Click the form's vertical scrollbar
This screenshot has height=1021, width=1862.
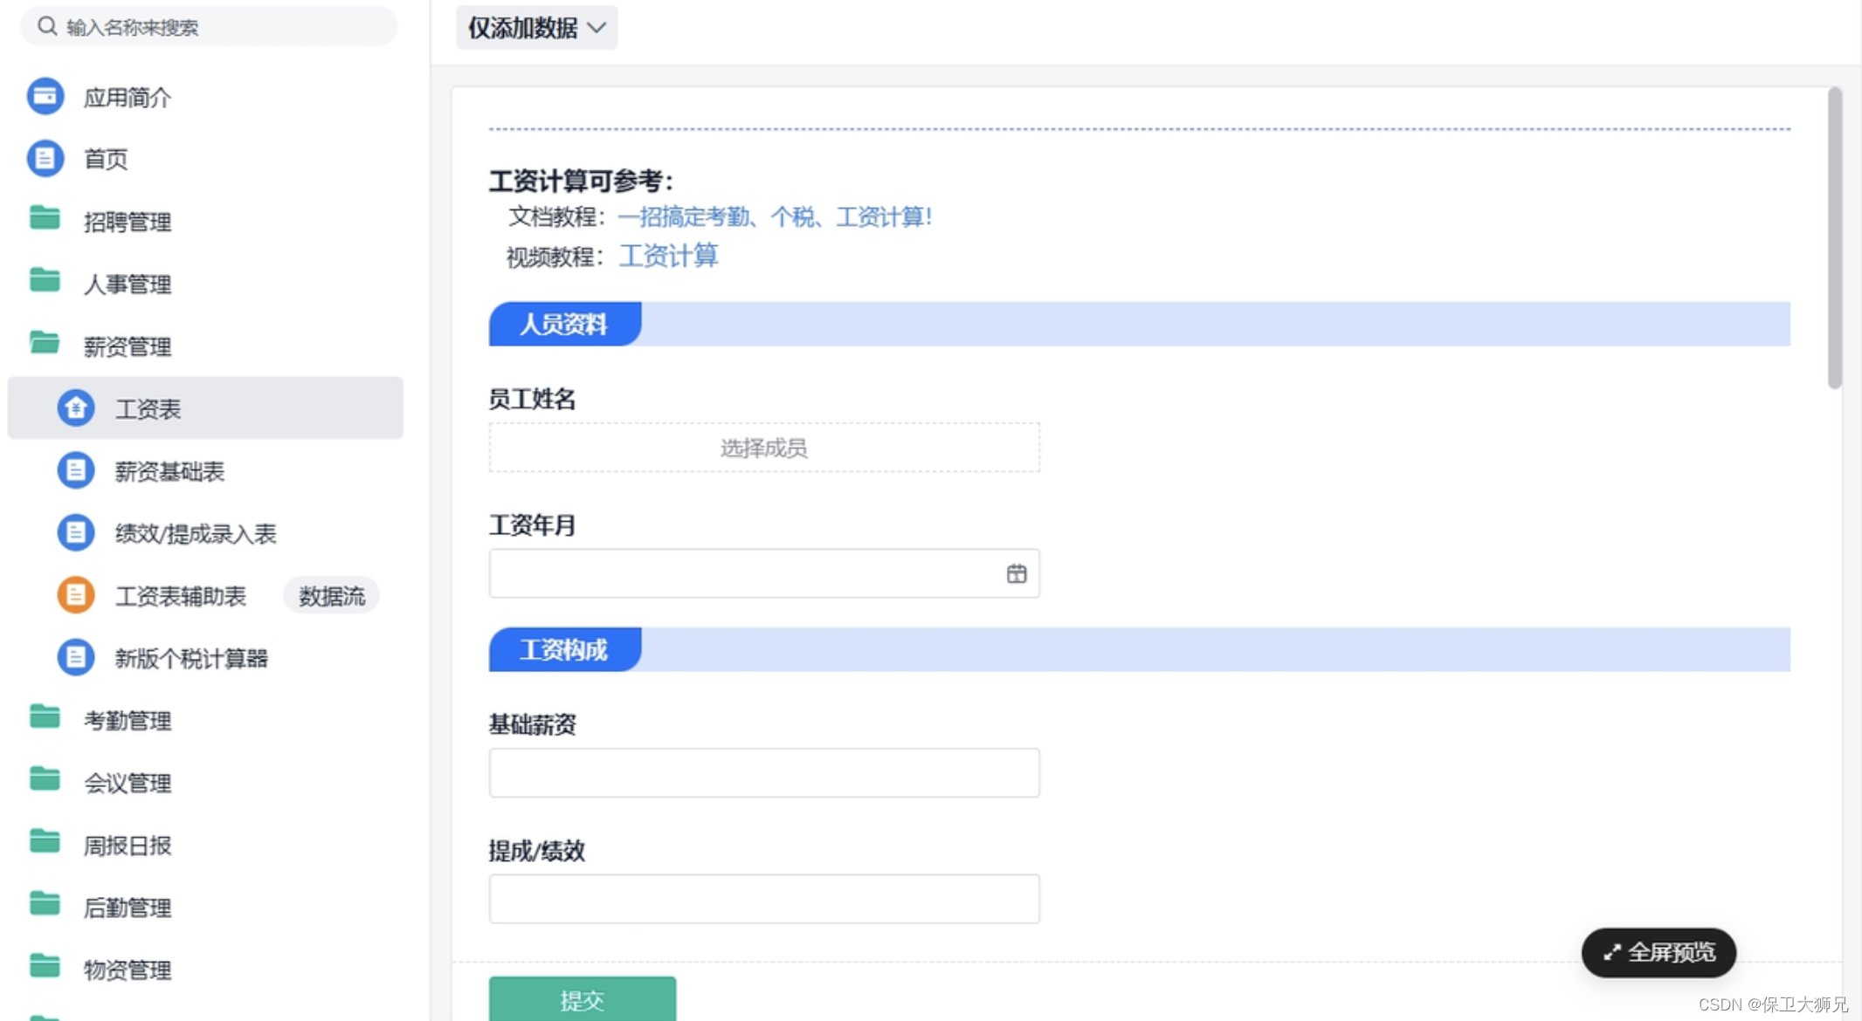(1834, 237)
